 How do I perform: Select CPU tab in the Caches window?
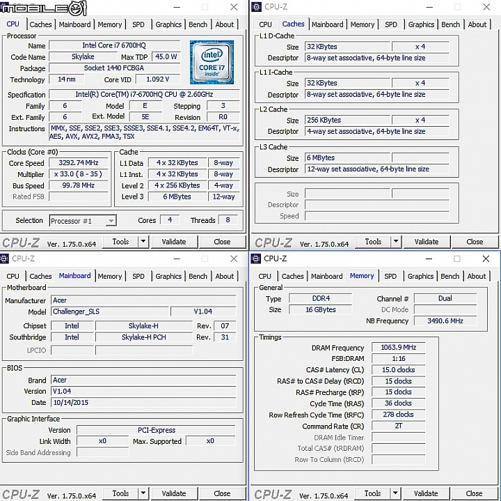click(x=265, y=24)
